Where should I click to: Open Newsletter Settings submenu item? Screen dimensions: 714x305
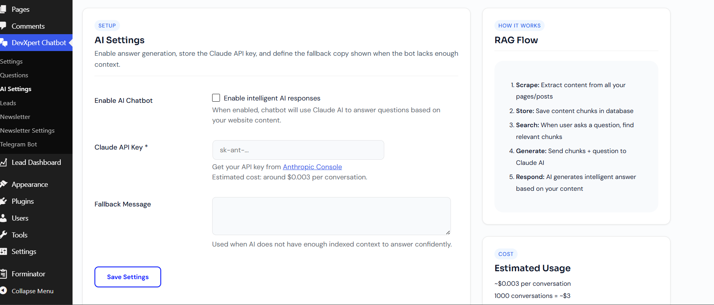(27, 130)
